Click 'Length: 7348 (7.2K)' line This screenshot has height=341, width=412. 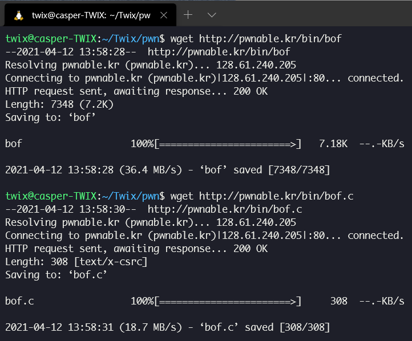59,104
